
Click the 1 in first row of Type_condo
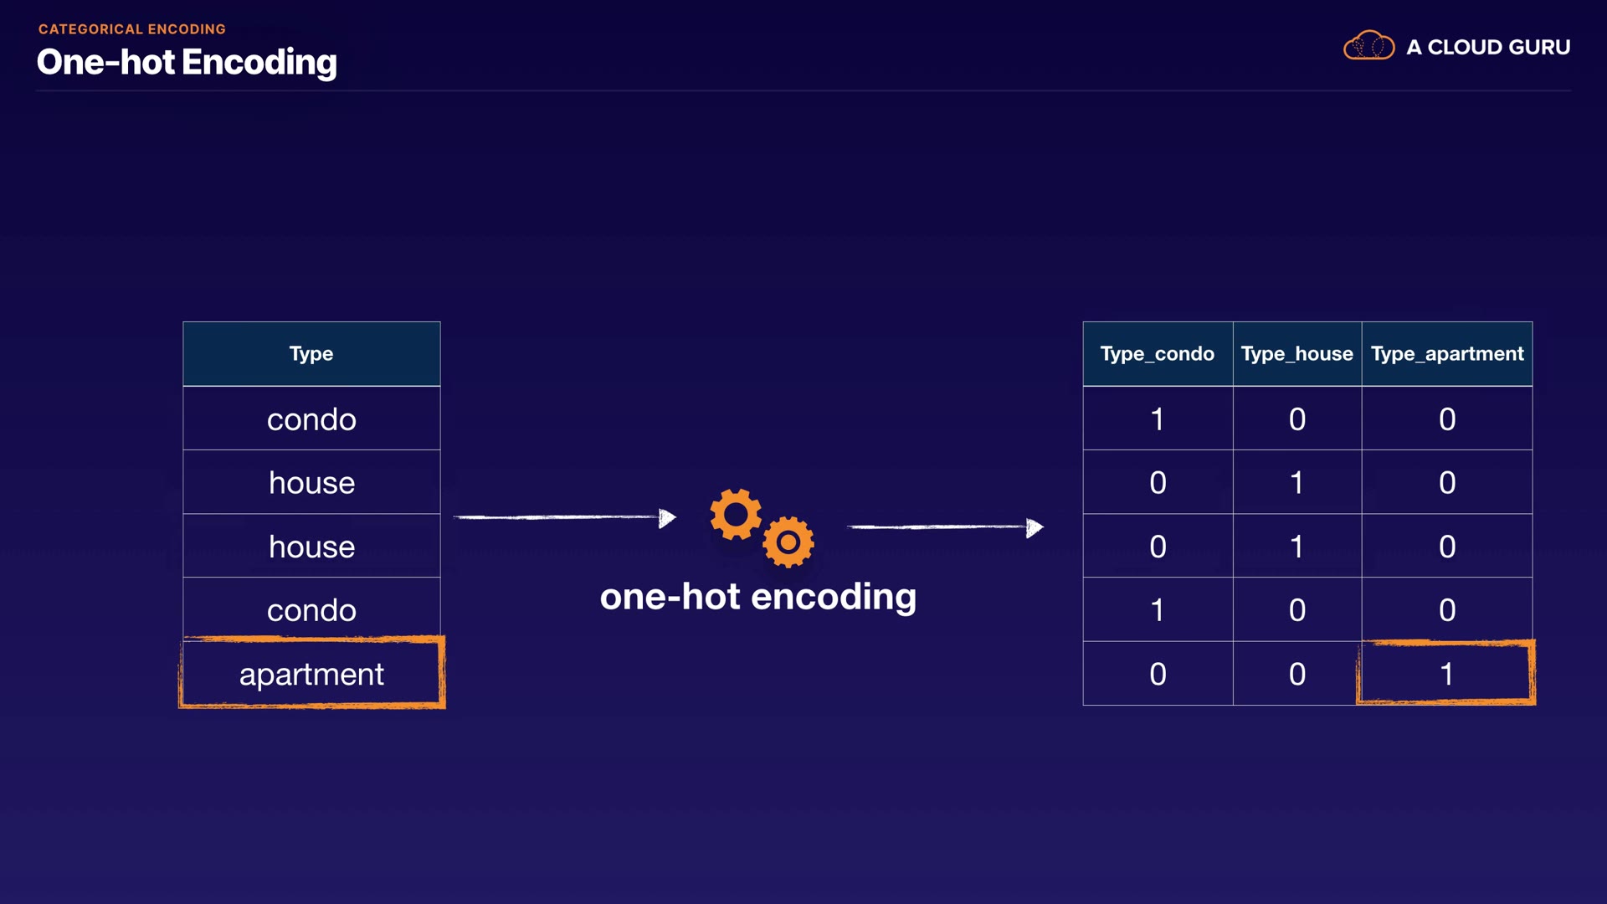pyautogui.click(x=1158, y=419)
